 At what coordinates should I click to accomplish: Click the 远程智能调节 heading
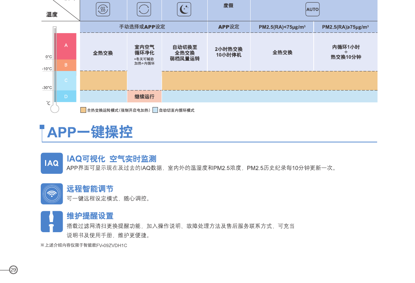(90, 189)
